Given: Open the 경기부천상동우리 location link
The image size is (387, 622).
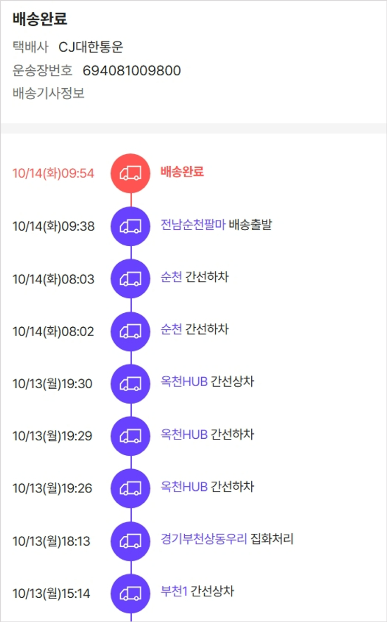Looking at the screenshot, I should (x=204, y=540).
